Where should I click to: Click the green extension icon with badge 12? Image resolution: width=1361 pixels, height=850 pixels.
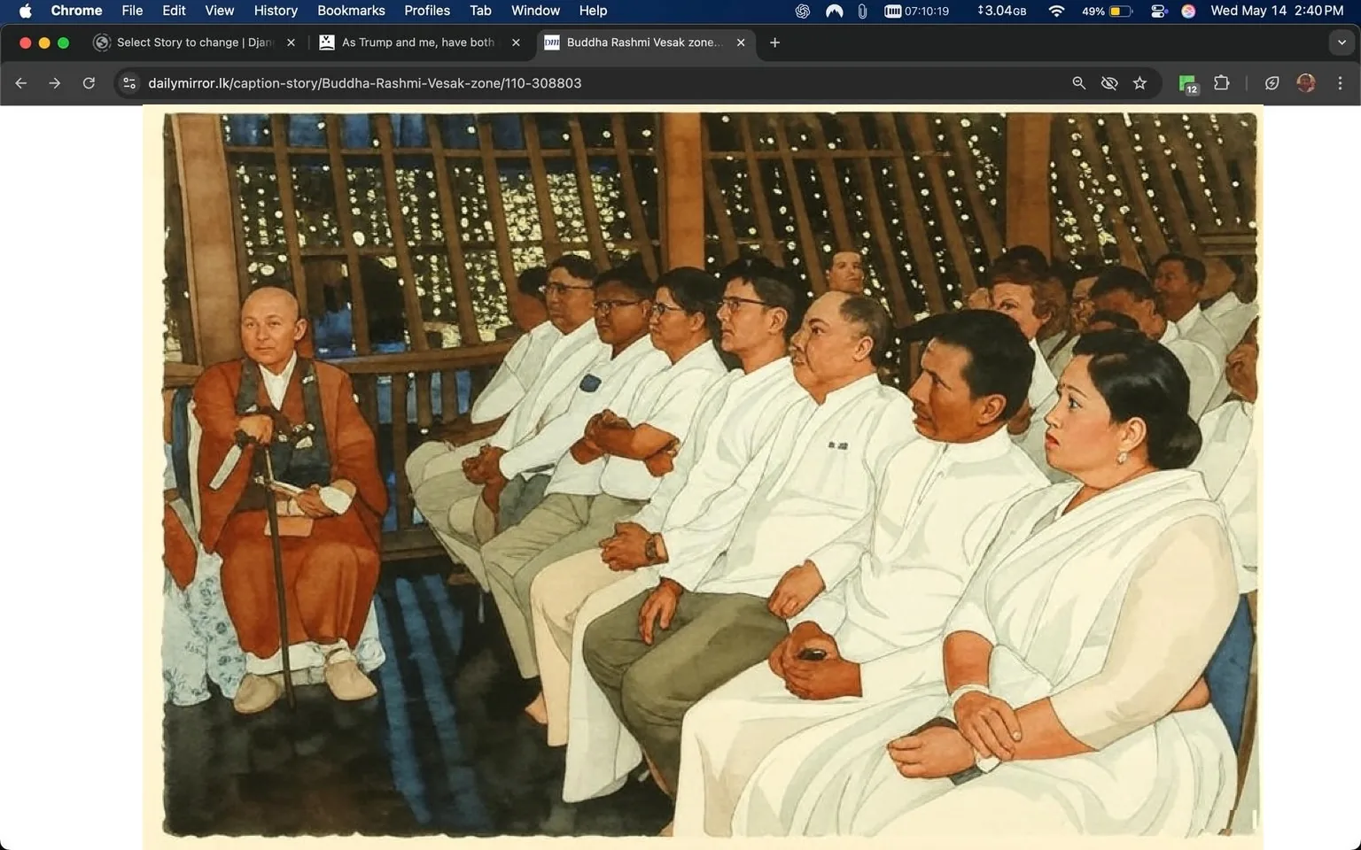tap(1187, 83)
